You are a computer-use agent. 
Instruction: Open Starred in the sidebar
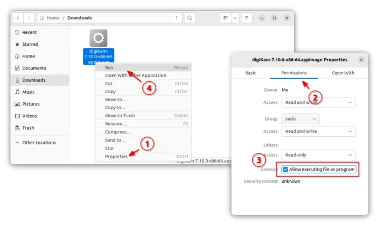tap(40, 44)
